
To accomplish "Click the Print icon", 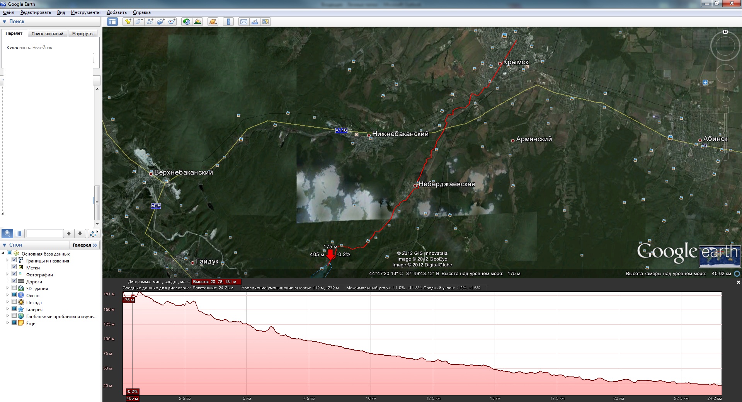I will coord(255,22).
